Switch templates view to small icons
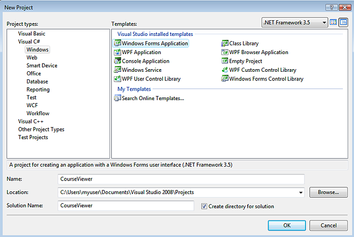The image size is (354, 237). 343,22
